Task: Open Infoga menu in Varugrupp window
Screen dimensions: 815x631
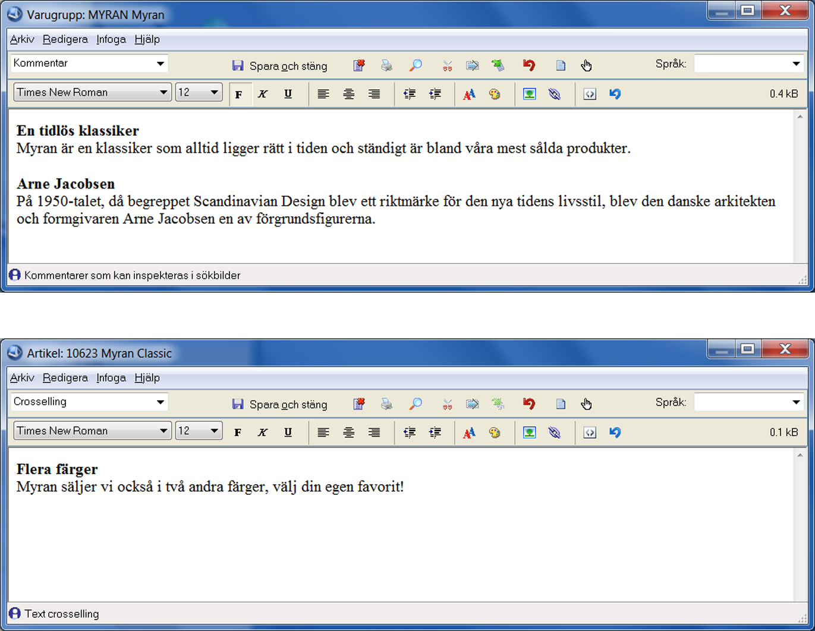Action: pos(111,39)
